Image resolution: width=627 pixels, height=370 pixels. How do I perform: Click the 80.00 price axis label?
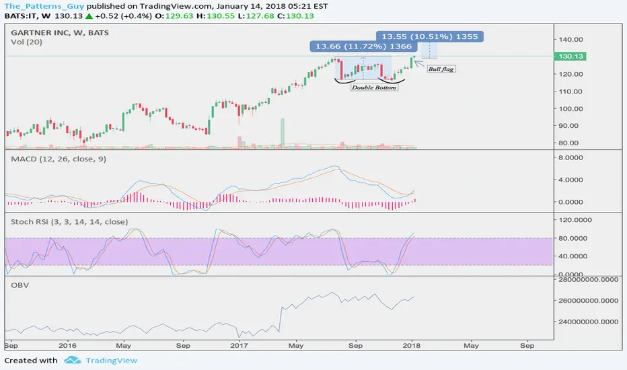pyautogui.click(x=569, y=143)
